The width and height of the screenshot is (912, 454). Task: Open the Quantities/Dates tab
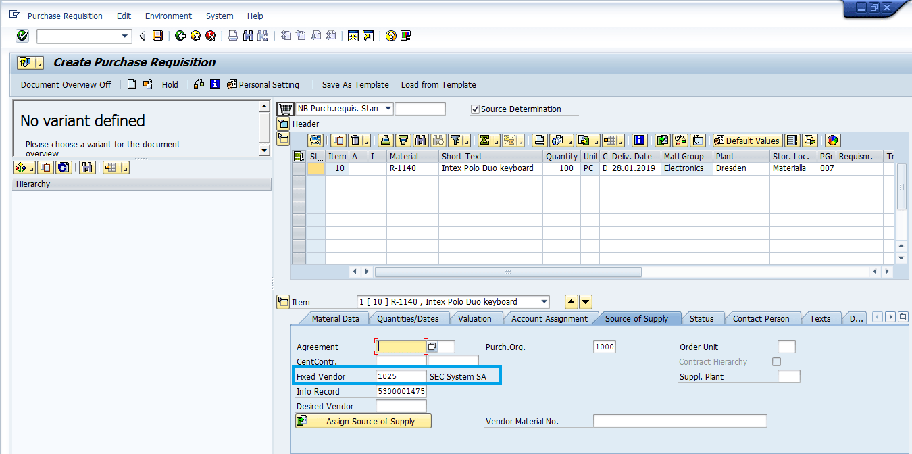pos(407,318)
